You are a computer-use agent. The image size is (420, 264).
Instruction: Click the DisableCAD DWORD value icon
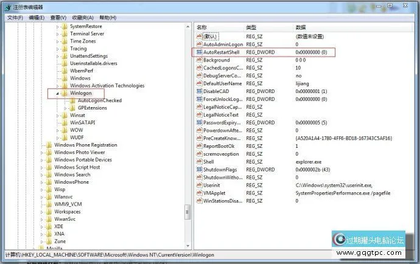point(199,91)
